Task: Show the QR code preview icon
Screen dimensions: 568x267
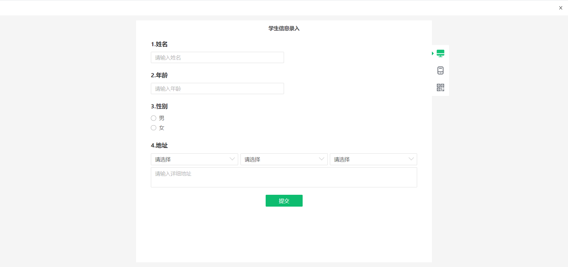Action: point(440,87)
